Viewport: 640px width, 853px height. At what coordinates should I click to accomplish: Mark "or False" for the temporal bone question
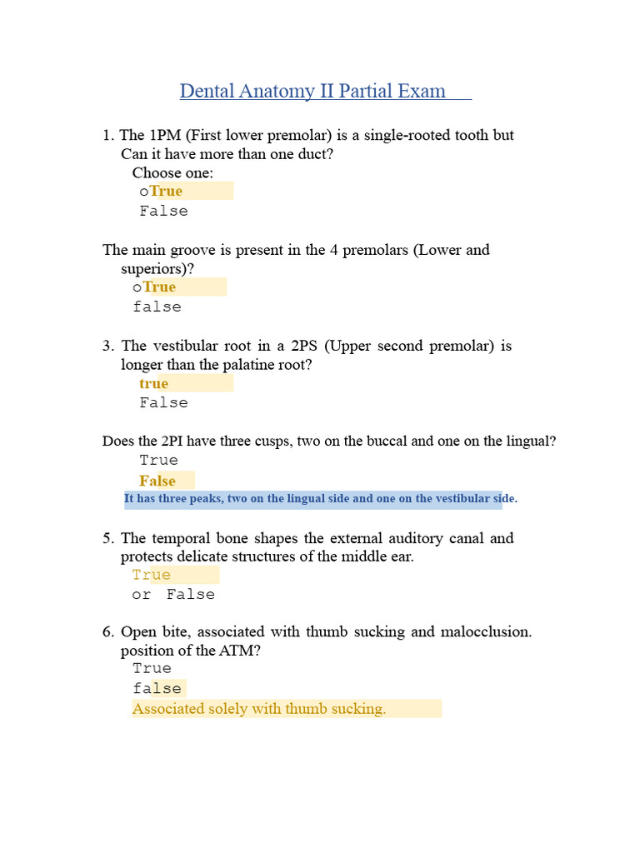(x=173, y=594)
